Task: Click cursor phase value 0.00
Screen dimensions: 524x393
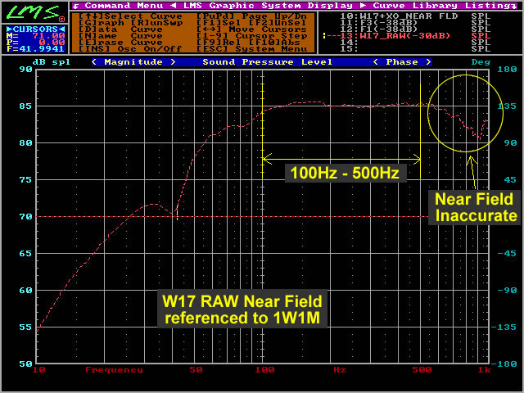Action: (52, 43)
